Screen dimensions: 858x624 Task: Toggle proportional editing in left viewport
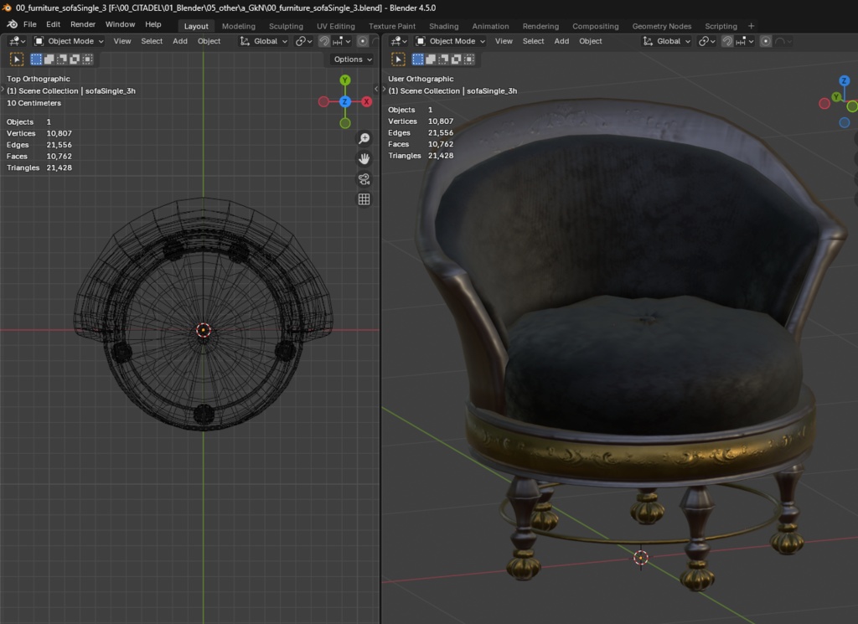pyautogui.click(x=362, y=41)
